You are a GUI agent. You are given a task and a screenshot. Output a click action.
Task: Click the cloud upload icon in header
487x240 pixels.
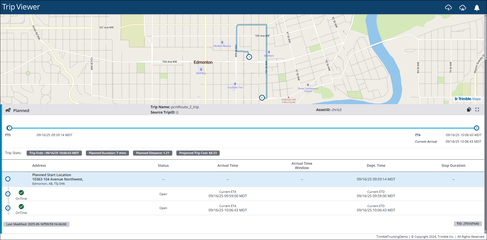click(x=463, y=8)
